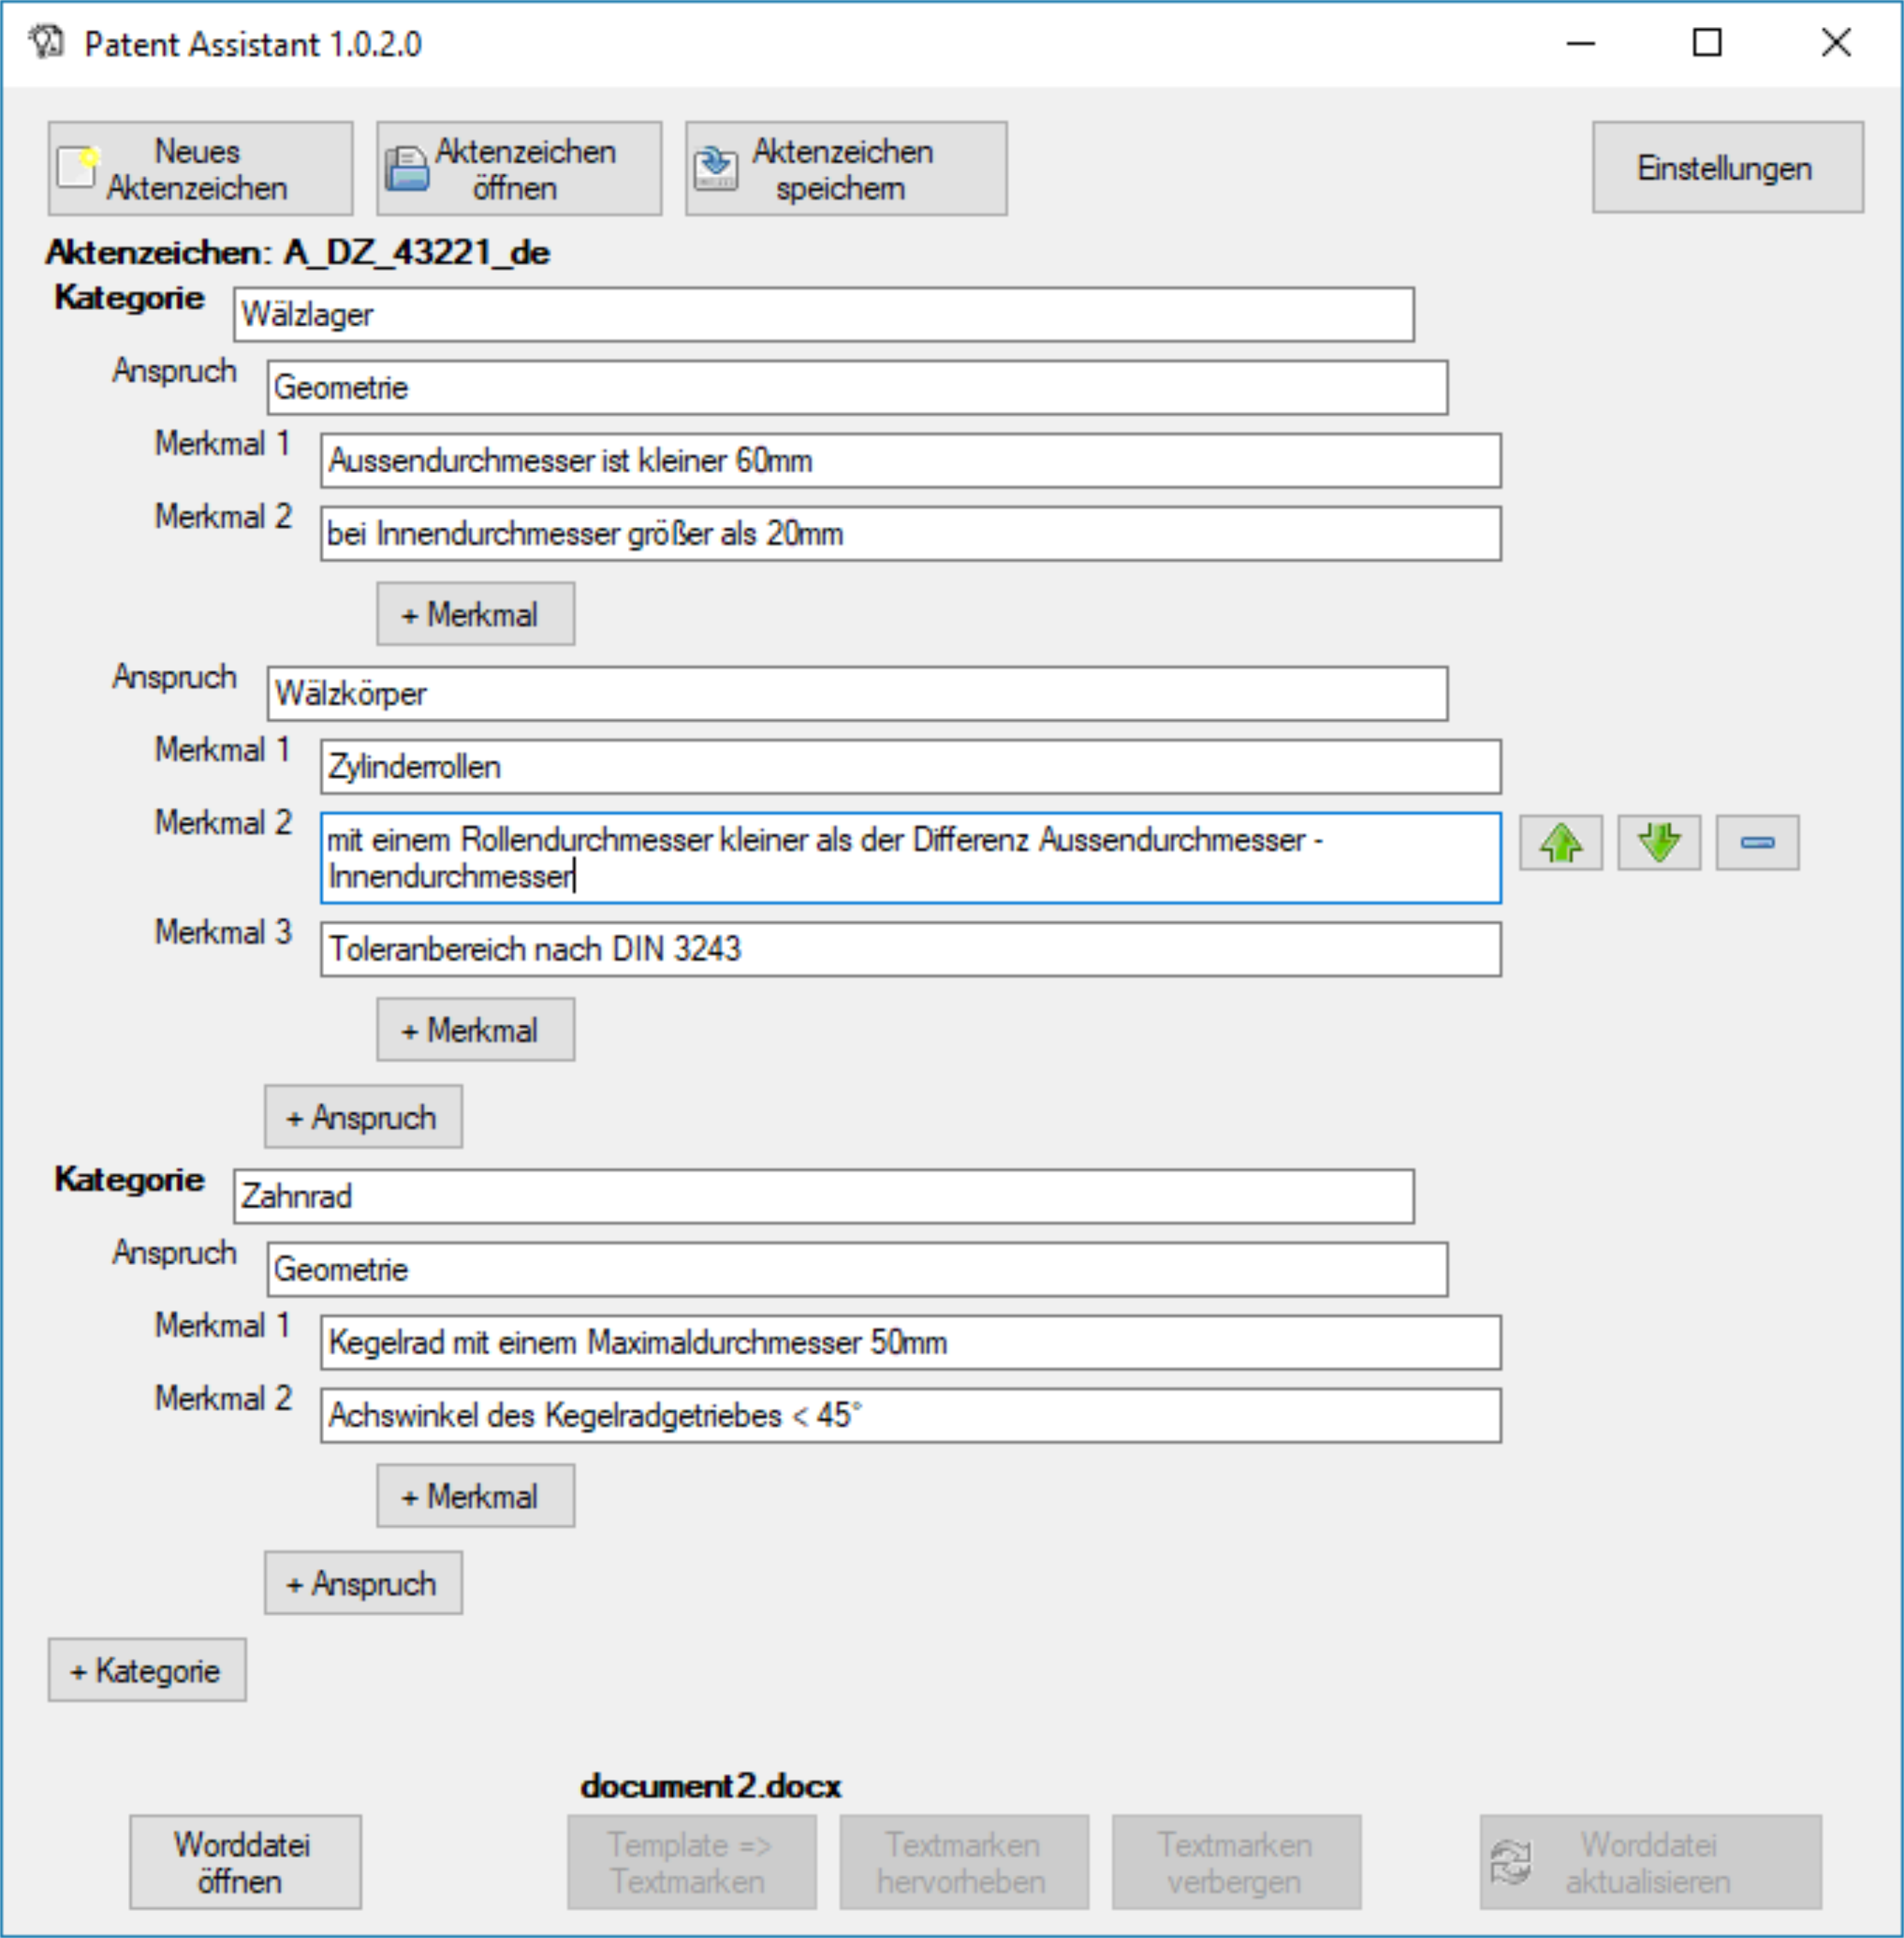Create a new file via Neues Aktenzeichen
The height and width of the screenshot is (1938, 1904).
coord(200,169)
